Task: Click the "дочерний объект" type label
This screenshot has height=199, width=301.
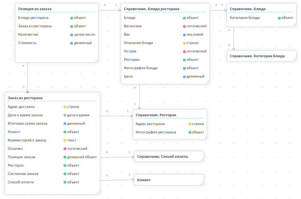Action: tap(82, 157)
